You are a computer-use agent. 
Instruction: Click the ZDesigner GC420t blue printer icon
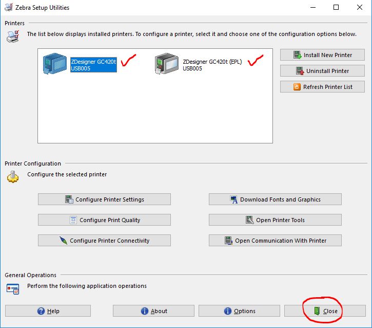click(55, 63)
